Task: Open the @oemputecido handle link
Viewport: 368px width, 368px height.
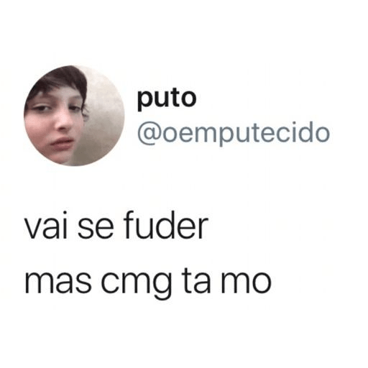Action: tap(234, 133)
